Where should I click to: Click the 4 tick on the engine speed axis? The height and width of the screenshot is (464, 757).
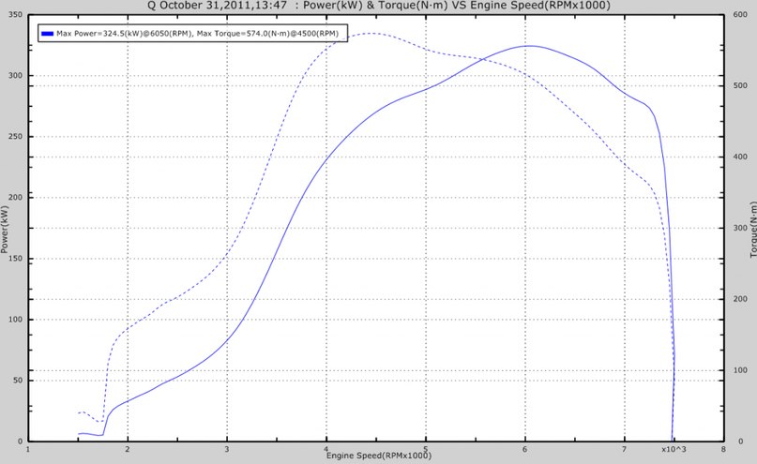(326, 449)
